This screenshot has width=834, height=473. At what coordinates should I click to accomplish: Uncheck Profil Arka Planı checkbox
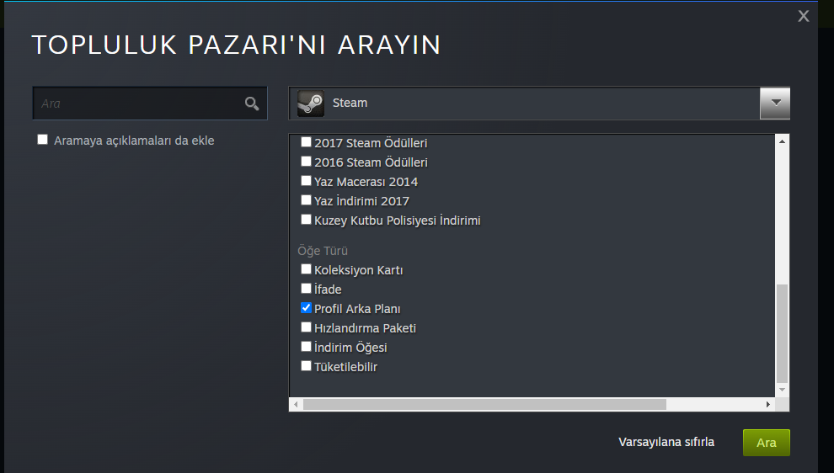306,308
